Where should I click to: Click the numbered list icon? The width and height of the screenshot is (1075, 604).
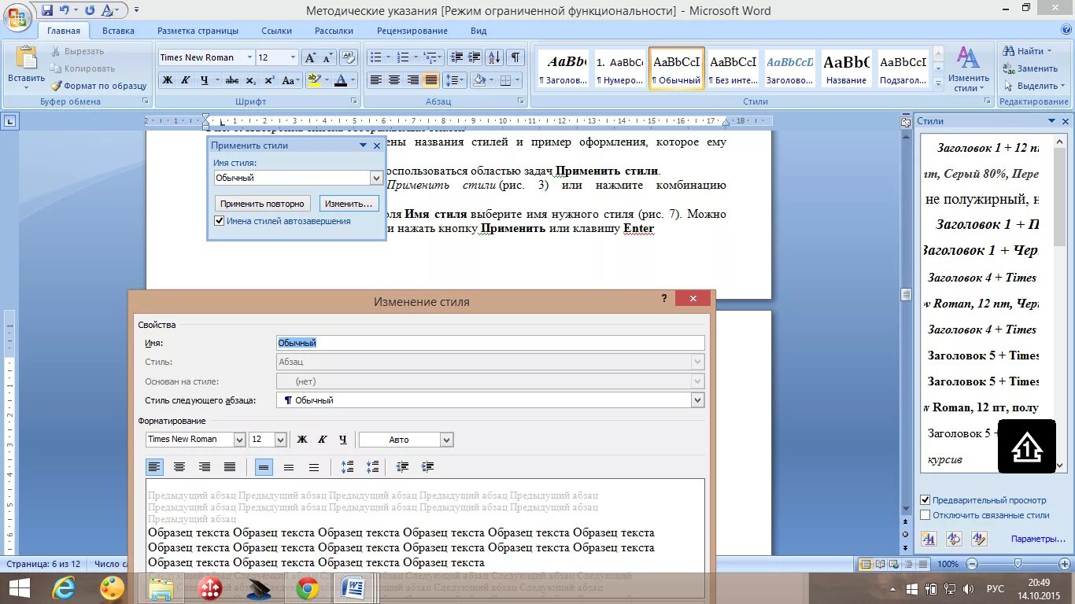click(403, 57)
